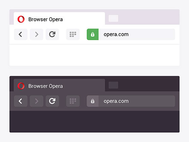Open Speed Dial grid in the light theme browser
189x142 pixels.
tap(73, 34)
